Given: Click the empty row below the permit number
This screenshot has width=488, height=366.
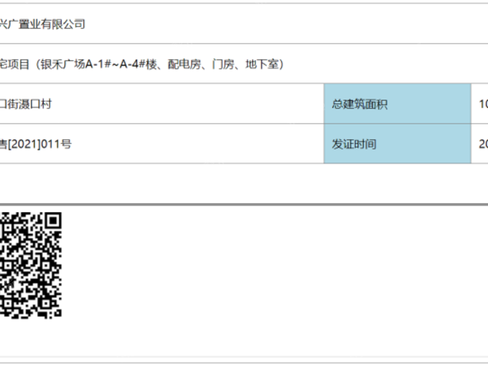Looking at the screenshot, I should pos(244,183).
